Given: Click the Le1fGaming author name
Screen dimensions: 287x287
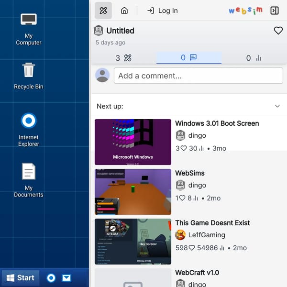Looking at the screenshot, I should (207, 235).
